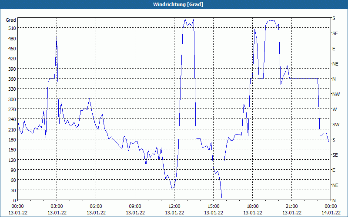Select the 12:00 time label
This screenshot has width=348, height=217.
click(174, 207)
